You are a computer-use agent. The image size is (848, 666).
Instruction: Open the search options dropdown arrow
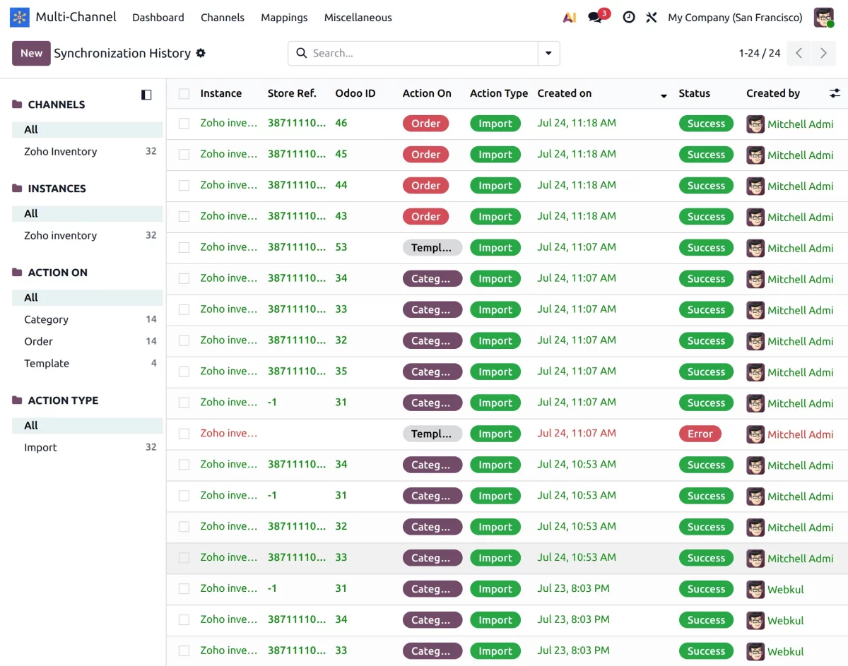click(549, 53)
